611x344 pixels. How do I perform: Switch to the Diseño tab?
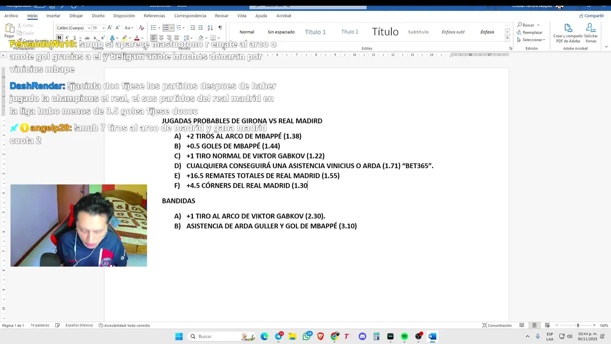coord(98,16)
